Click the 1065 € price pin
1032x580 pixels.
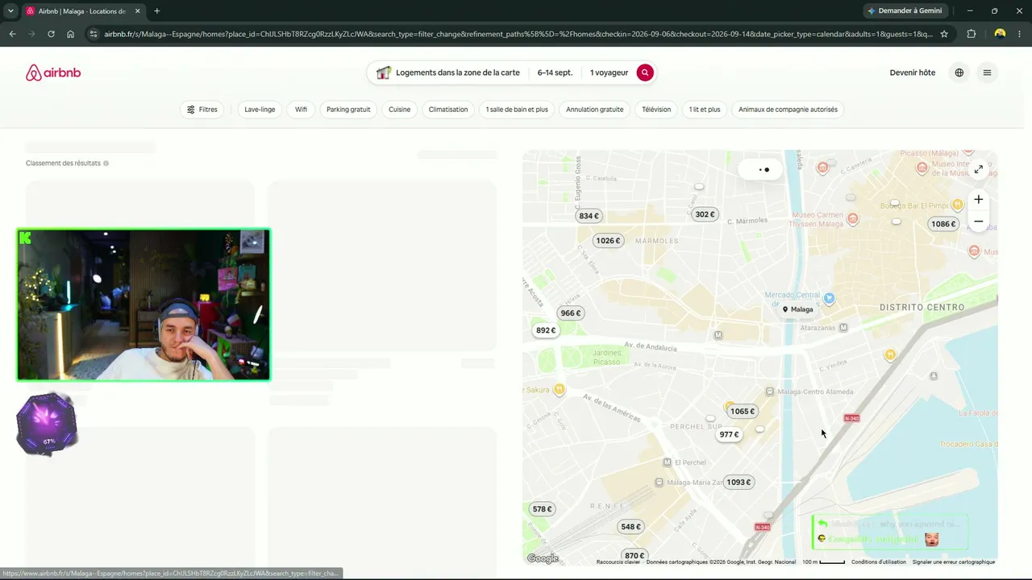point(743,412)
